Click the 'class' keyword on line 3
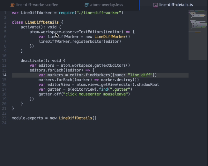Viewport: 208px width, 166px height. [17, 22]
